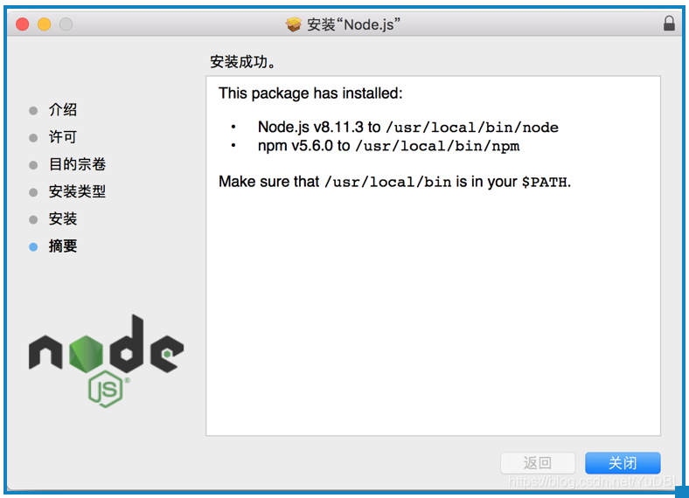The height and width of the screenshot is (498, 689).
Task: Click the disabled 返回 button
Action: pos(538,463)
